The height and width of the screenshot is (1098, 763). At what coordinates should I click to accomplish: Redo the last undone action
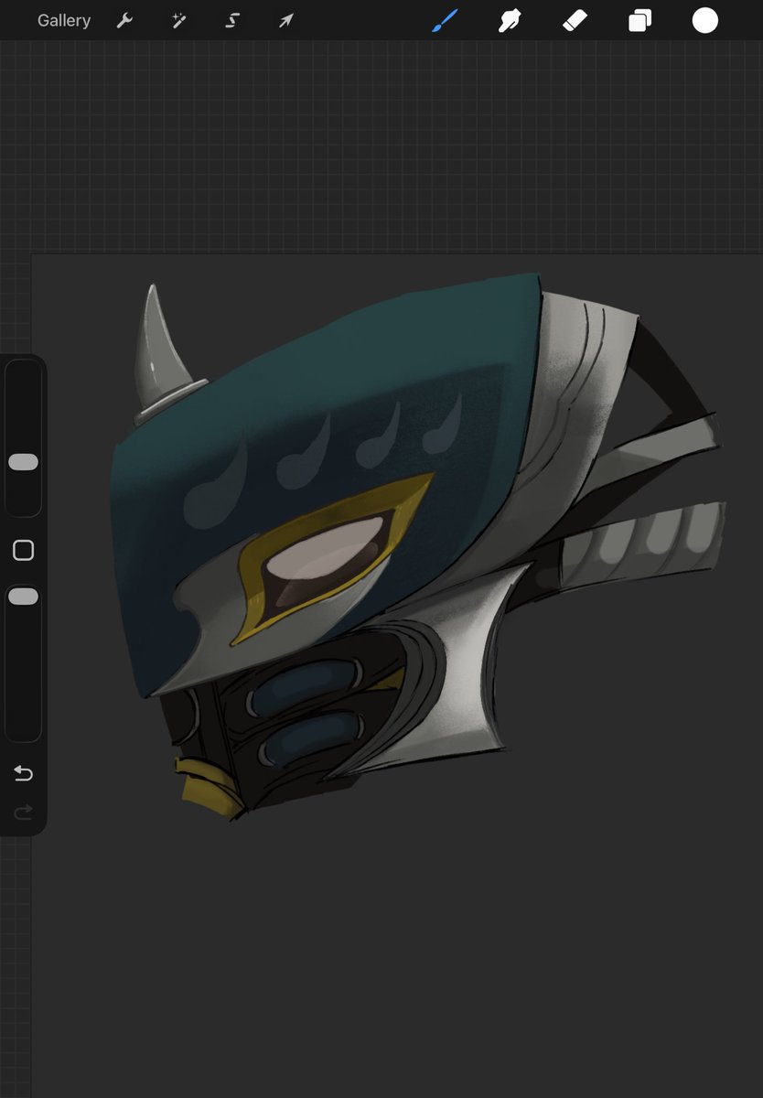point(23,812)
